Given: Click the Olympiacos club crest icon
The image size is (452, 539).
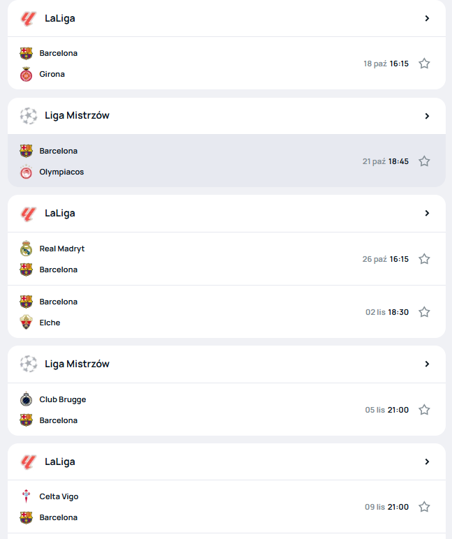Looking at the screenshot, I should 27,172.
